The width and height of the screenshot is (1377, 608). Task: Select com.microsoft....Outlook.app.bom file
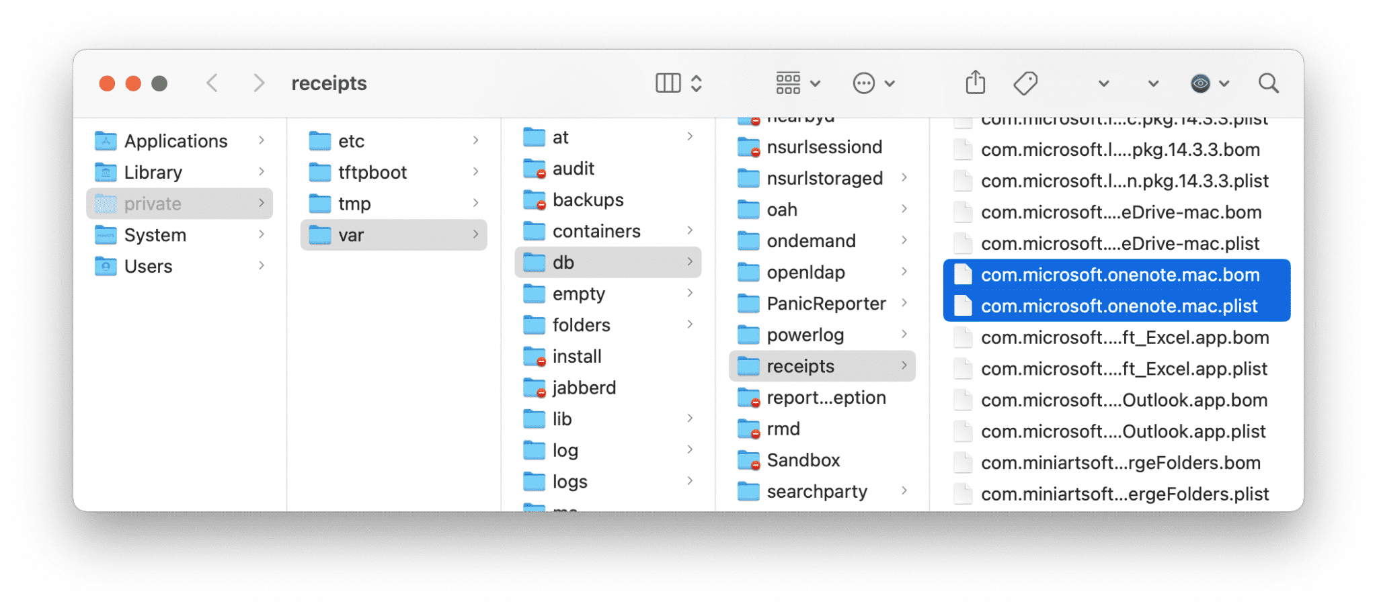click(1117, 400)
